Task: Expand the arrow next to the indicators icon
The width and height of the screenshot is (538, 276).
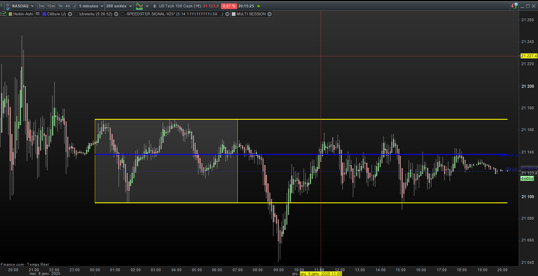Action: coord(147,6)
